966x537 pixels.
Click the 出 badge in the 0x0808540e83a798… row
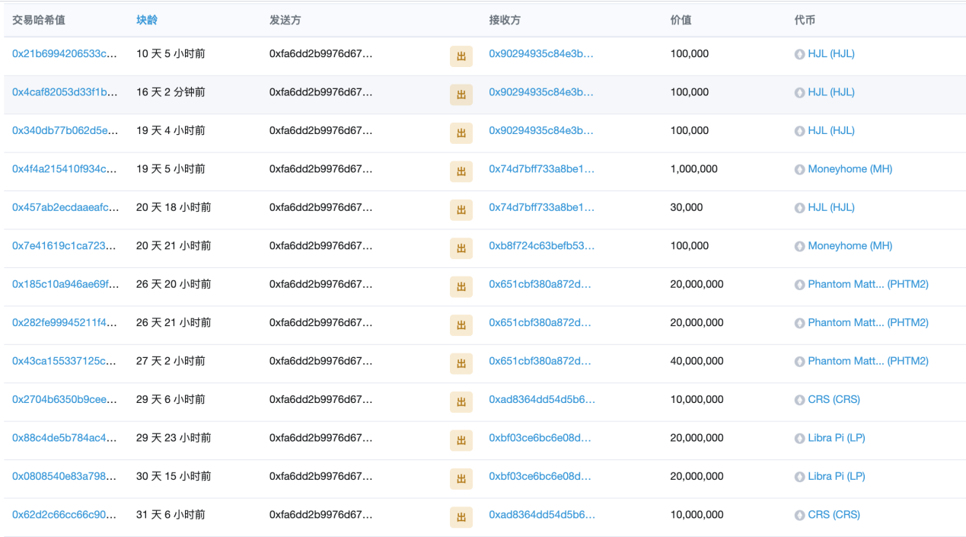click(x=461, y=478)
